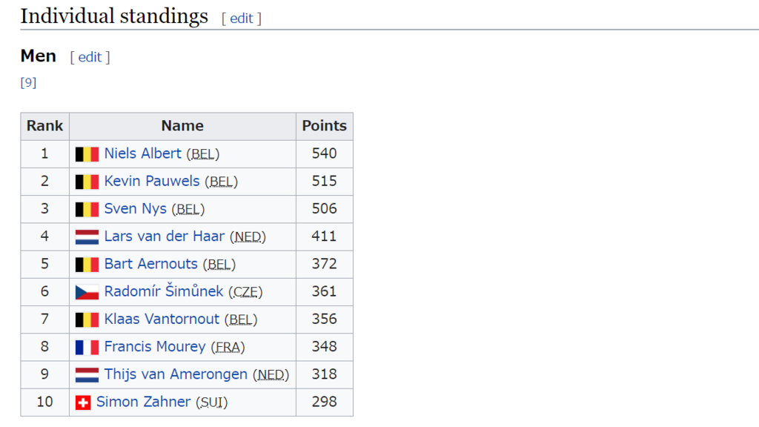Click the Points column header

tap(325, 126)
